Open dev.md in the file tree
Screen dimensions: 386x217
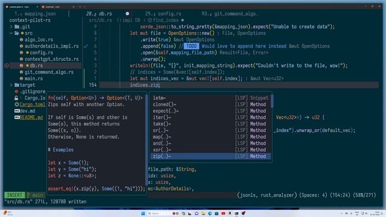click(x=28, y=111)
